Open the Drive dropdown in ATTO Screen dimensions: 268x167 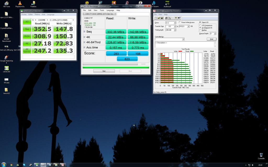click(x=171, y=23)
